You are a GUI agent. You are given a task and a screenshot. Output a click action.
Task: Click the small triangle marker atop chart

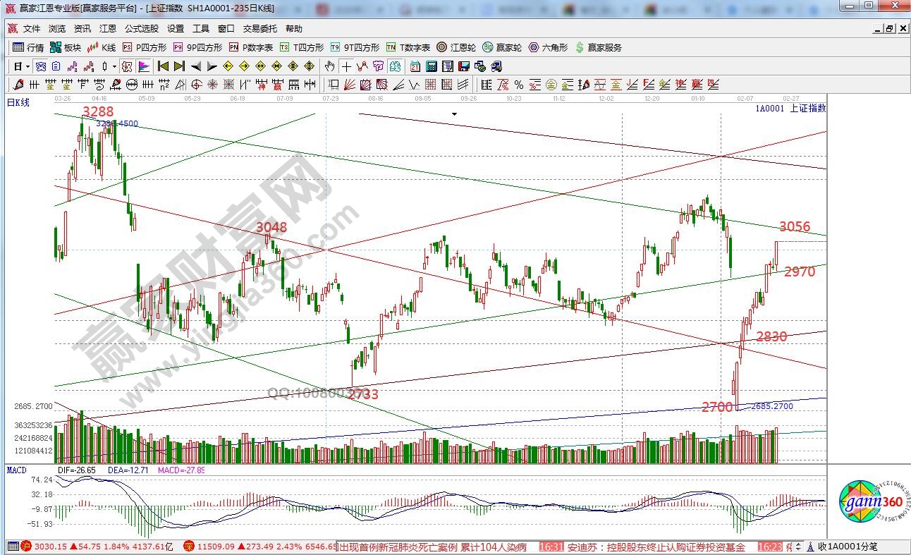click(455, 114)
